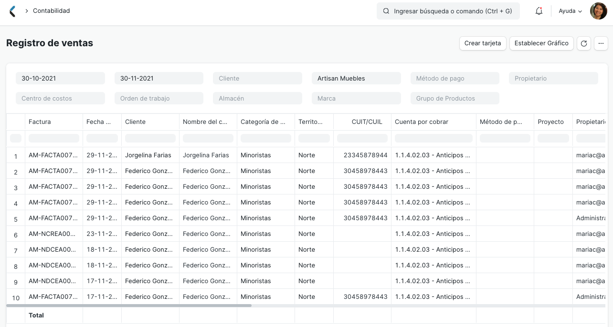Refresh the Registro de ventas report

584,43
